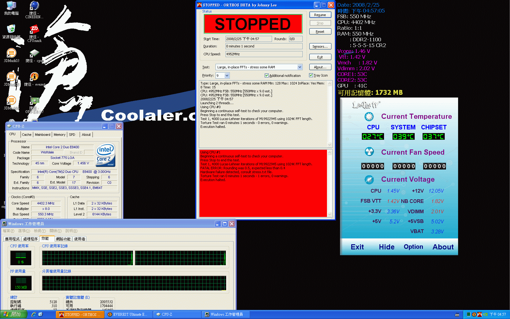The height and width of the screenshot is (319, 510).
Task: Open the About tab in CPU-Z
Action: pyautogui.click(x=86, y=135)
